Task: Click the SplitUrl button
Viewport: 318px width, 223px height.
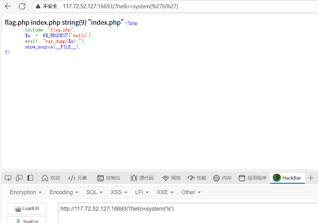Action: [x=27, y=220]
